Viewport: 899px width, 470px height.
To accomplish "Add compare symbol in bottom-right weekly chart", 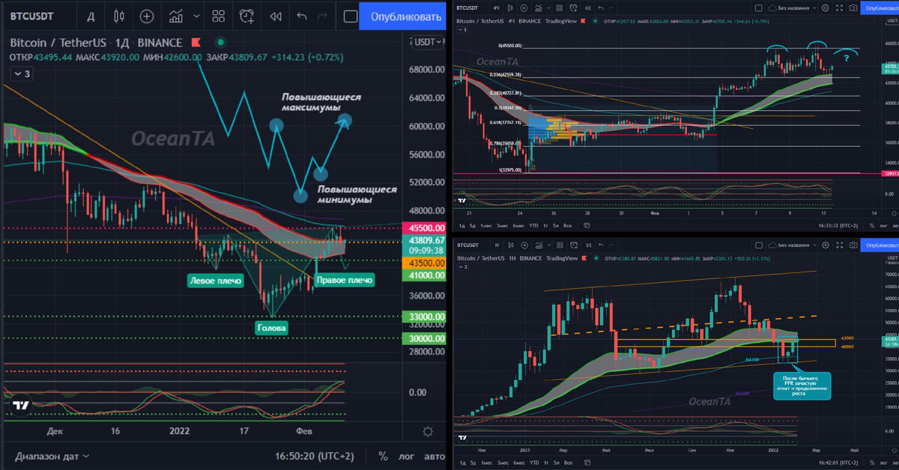I will tap(524, 245).
